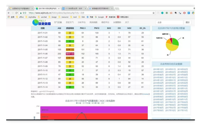Open the SNS bookmark folder
Viewport: 198px width, 124px height.
[x=82, y=17]
